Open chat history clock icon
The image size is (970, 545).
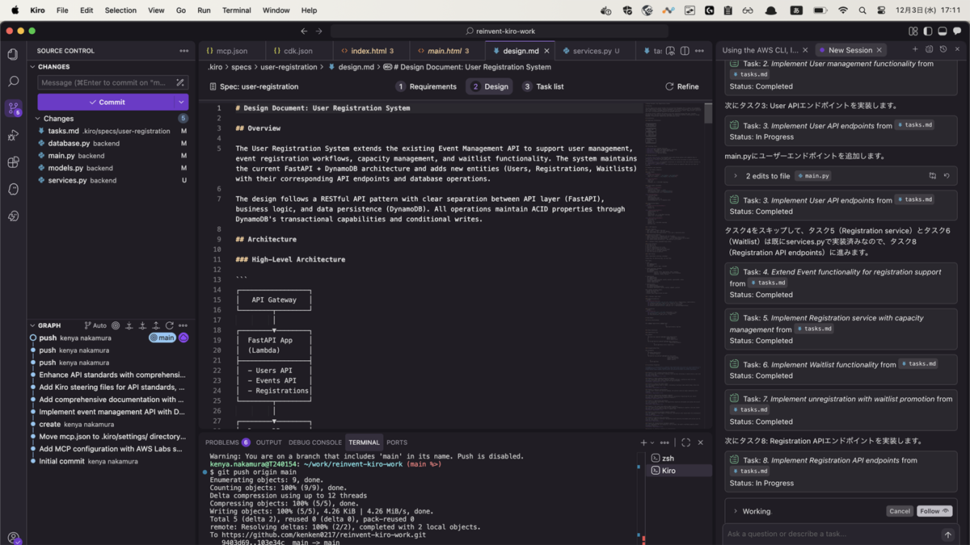(x=943, y=49)
